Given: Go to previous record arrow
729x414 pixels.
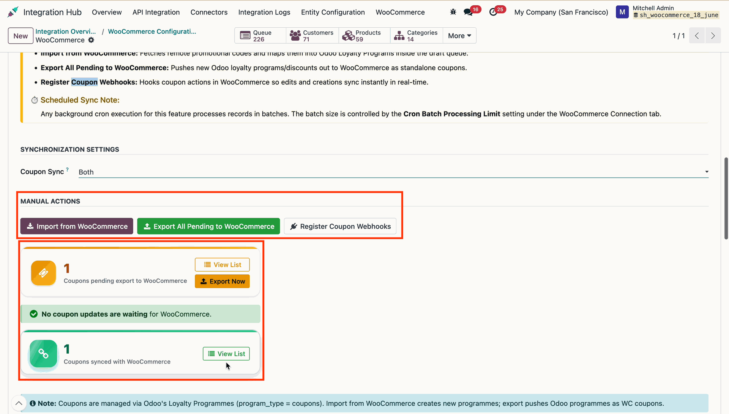Looking at the screenshot, I should coord(697,36).
